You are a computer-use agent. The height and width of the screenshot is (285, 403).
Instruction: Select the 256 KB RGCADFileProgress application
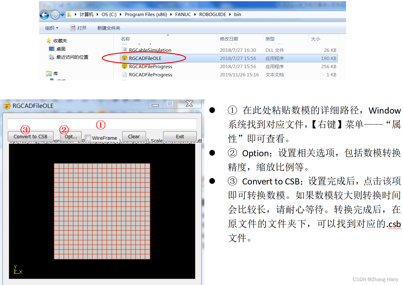pos(229,66)
